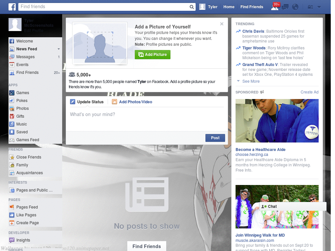This screenshot has height=251, width=335.
Task: Click the Winnipeg Walk ad image
Action: tap(277, 207)
